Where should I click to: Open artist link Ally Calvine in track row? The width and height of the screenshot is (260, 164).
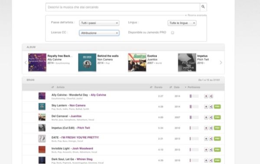(x=98, y=95)
